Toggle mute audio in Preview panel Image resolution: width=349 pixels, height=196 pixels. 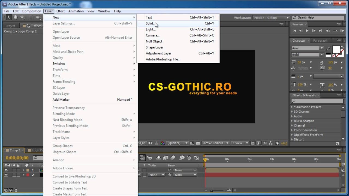328,31
